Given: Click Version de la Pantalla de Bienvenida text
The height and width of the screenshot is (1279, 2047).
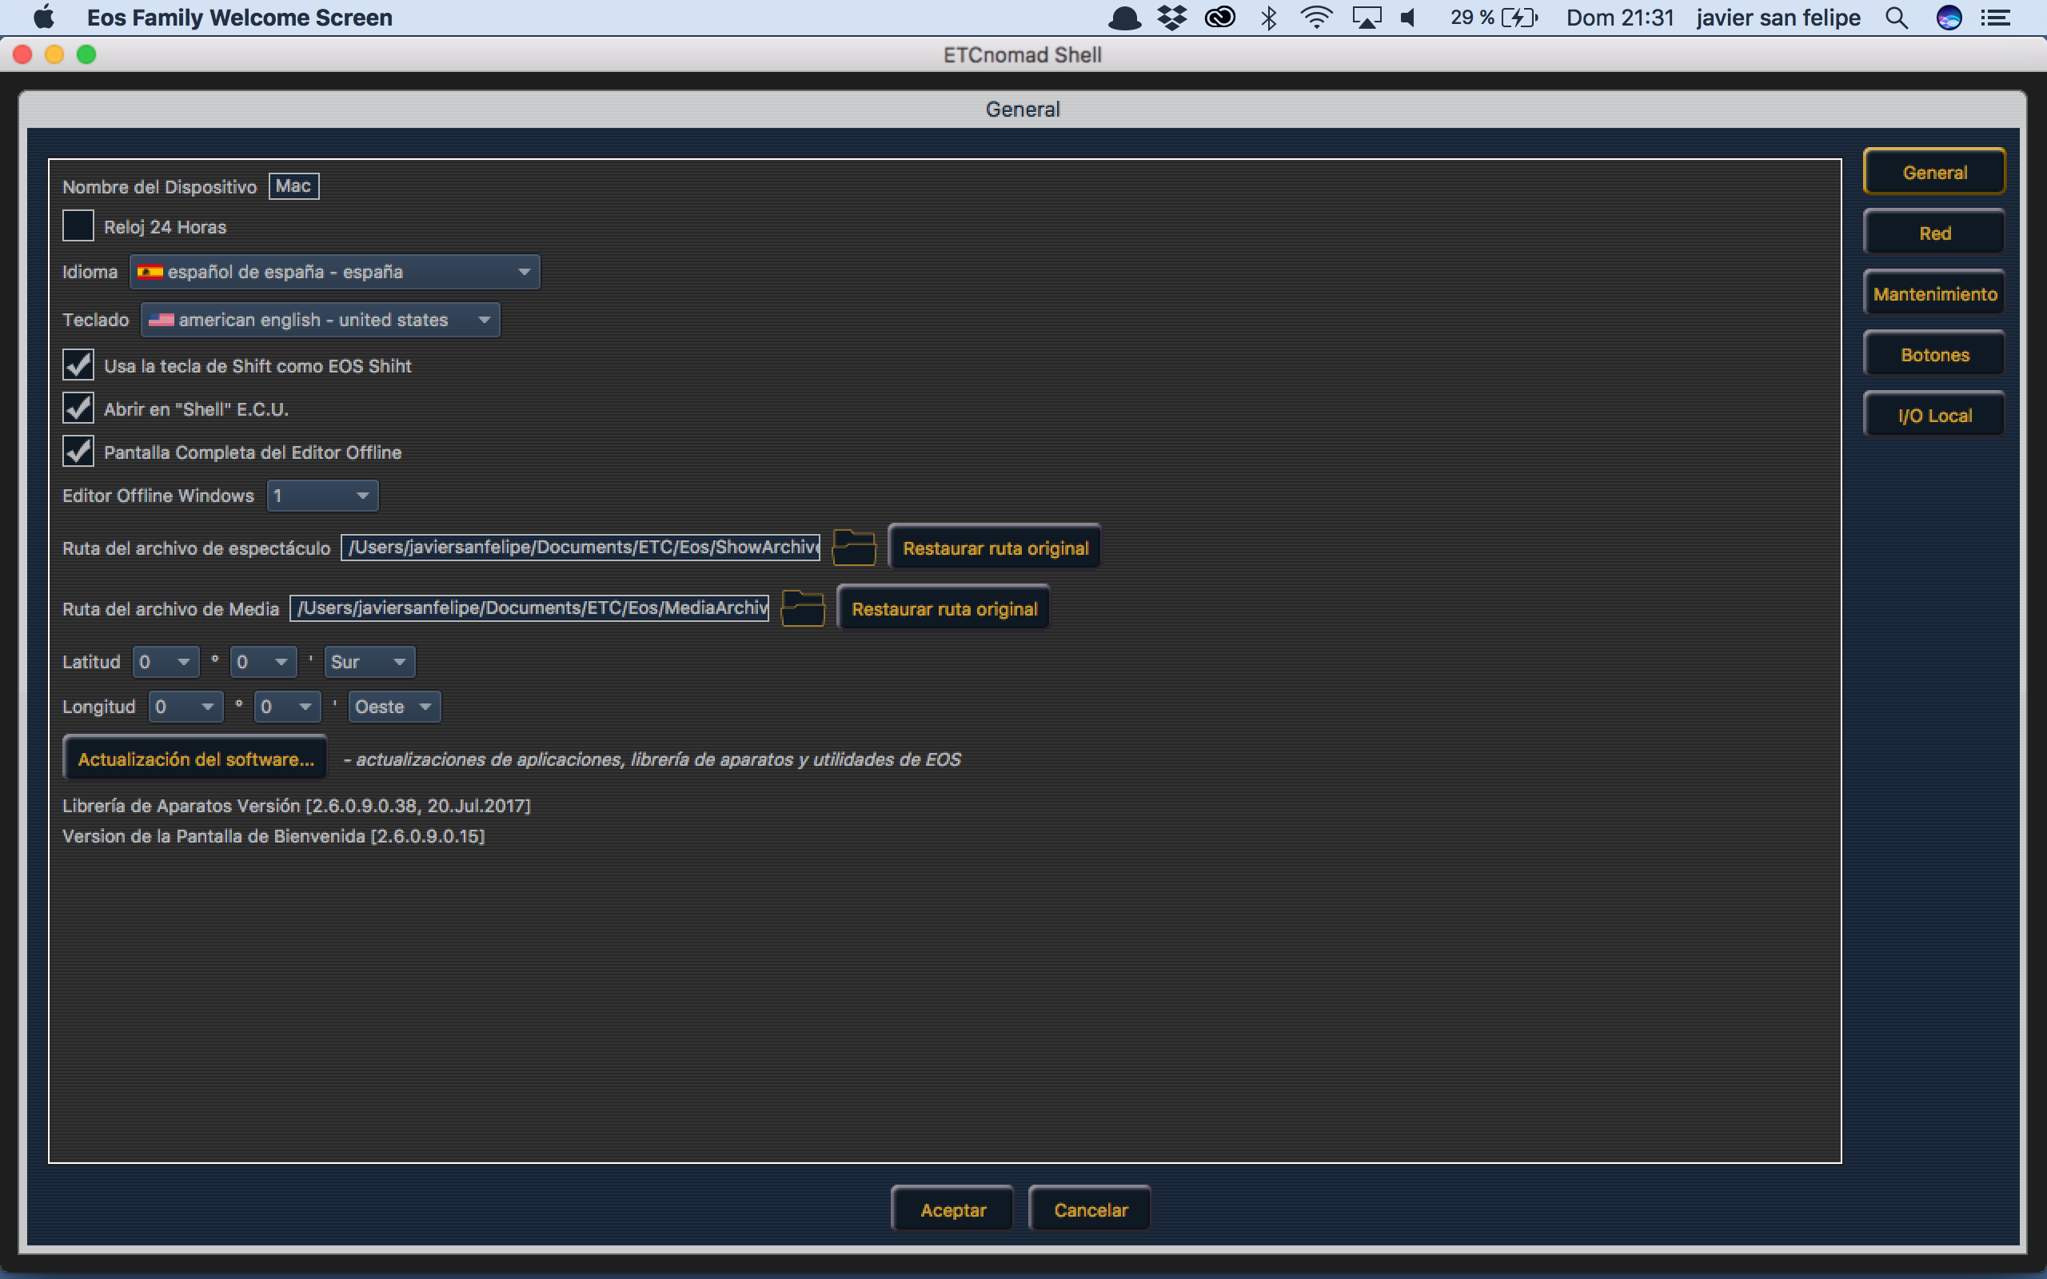Looking at the screenshot, I should (273, 836).
